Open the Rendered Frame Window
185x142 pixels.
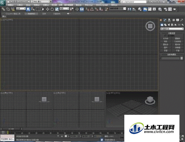tap(170, 9)
